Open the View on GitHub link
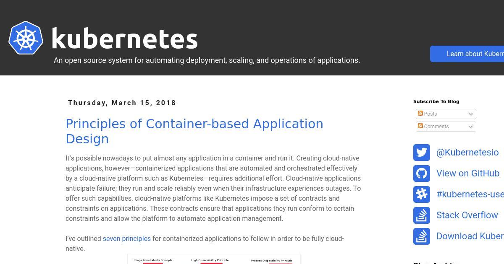This screenshot has height=264, width=504. coord(468,173)
